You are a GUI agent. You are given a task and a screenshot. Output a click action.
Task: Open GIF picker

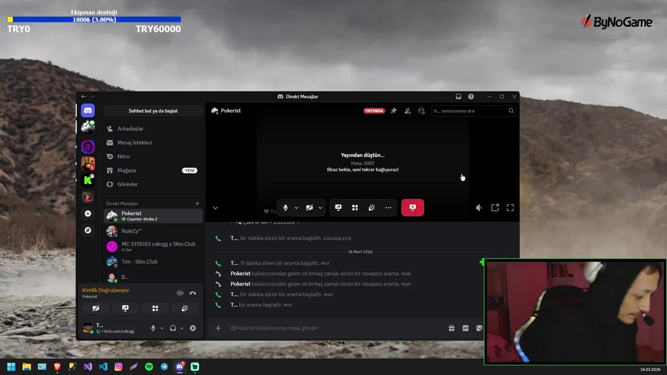coord(465,328)
